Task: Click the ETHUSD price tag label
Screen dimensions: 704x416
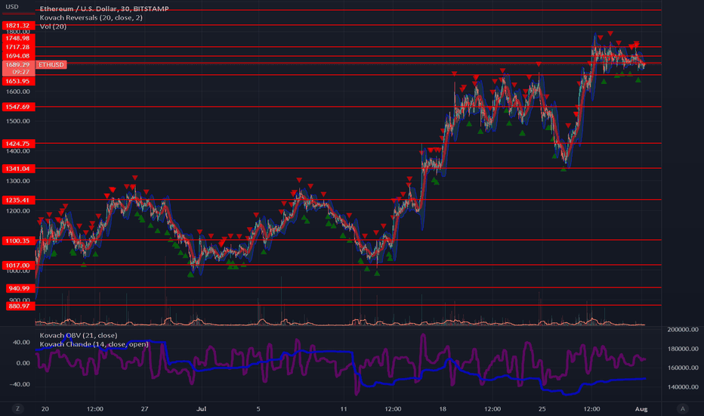Action: point(51,65)
